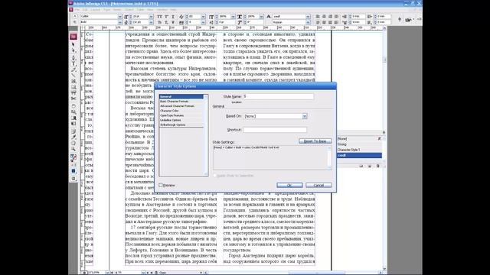Open the Edit menu
The height and width of the screenshot is (275, 490).
[85, 10]
